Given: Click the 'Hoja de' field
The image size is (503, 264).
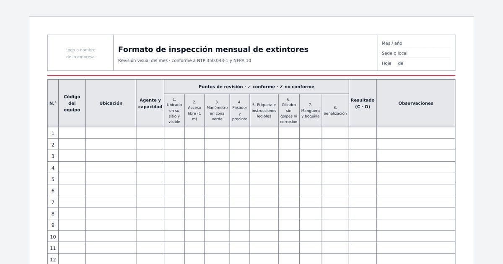Looking at the screenshot, I should (x=416, y=63).
